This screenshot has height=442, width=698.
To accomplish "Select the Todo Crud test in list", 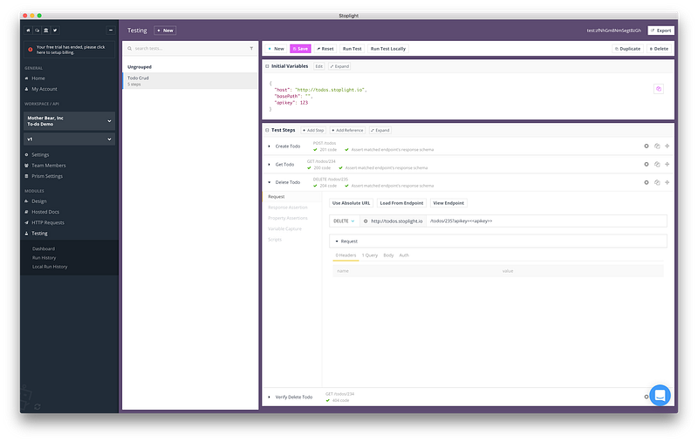I will [x=190, y=80].
